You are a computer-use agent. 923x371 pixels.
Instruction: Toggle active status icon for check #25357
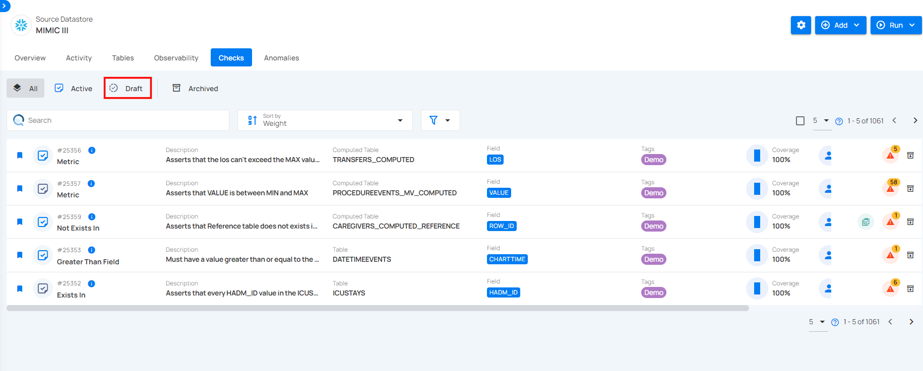click(43, 189)
